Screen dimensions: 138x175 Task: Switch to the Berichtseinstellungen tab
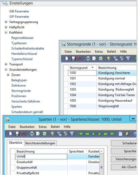coord(40,143)
